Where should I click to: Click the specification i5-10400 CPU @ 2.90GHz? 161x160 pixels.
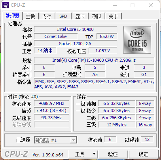pyautogui.click(x=94, y=60)
